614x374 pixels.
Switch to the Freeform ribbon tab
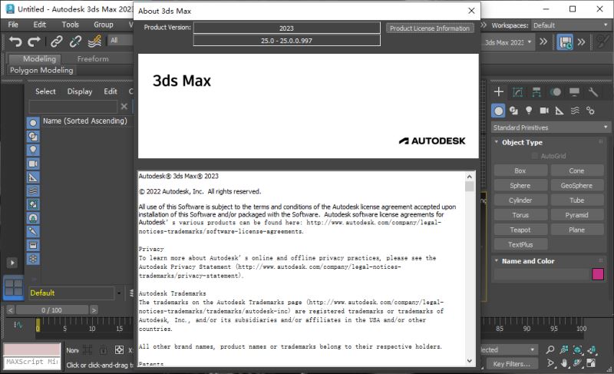point(93,58)
